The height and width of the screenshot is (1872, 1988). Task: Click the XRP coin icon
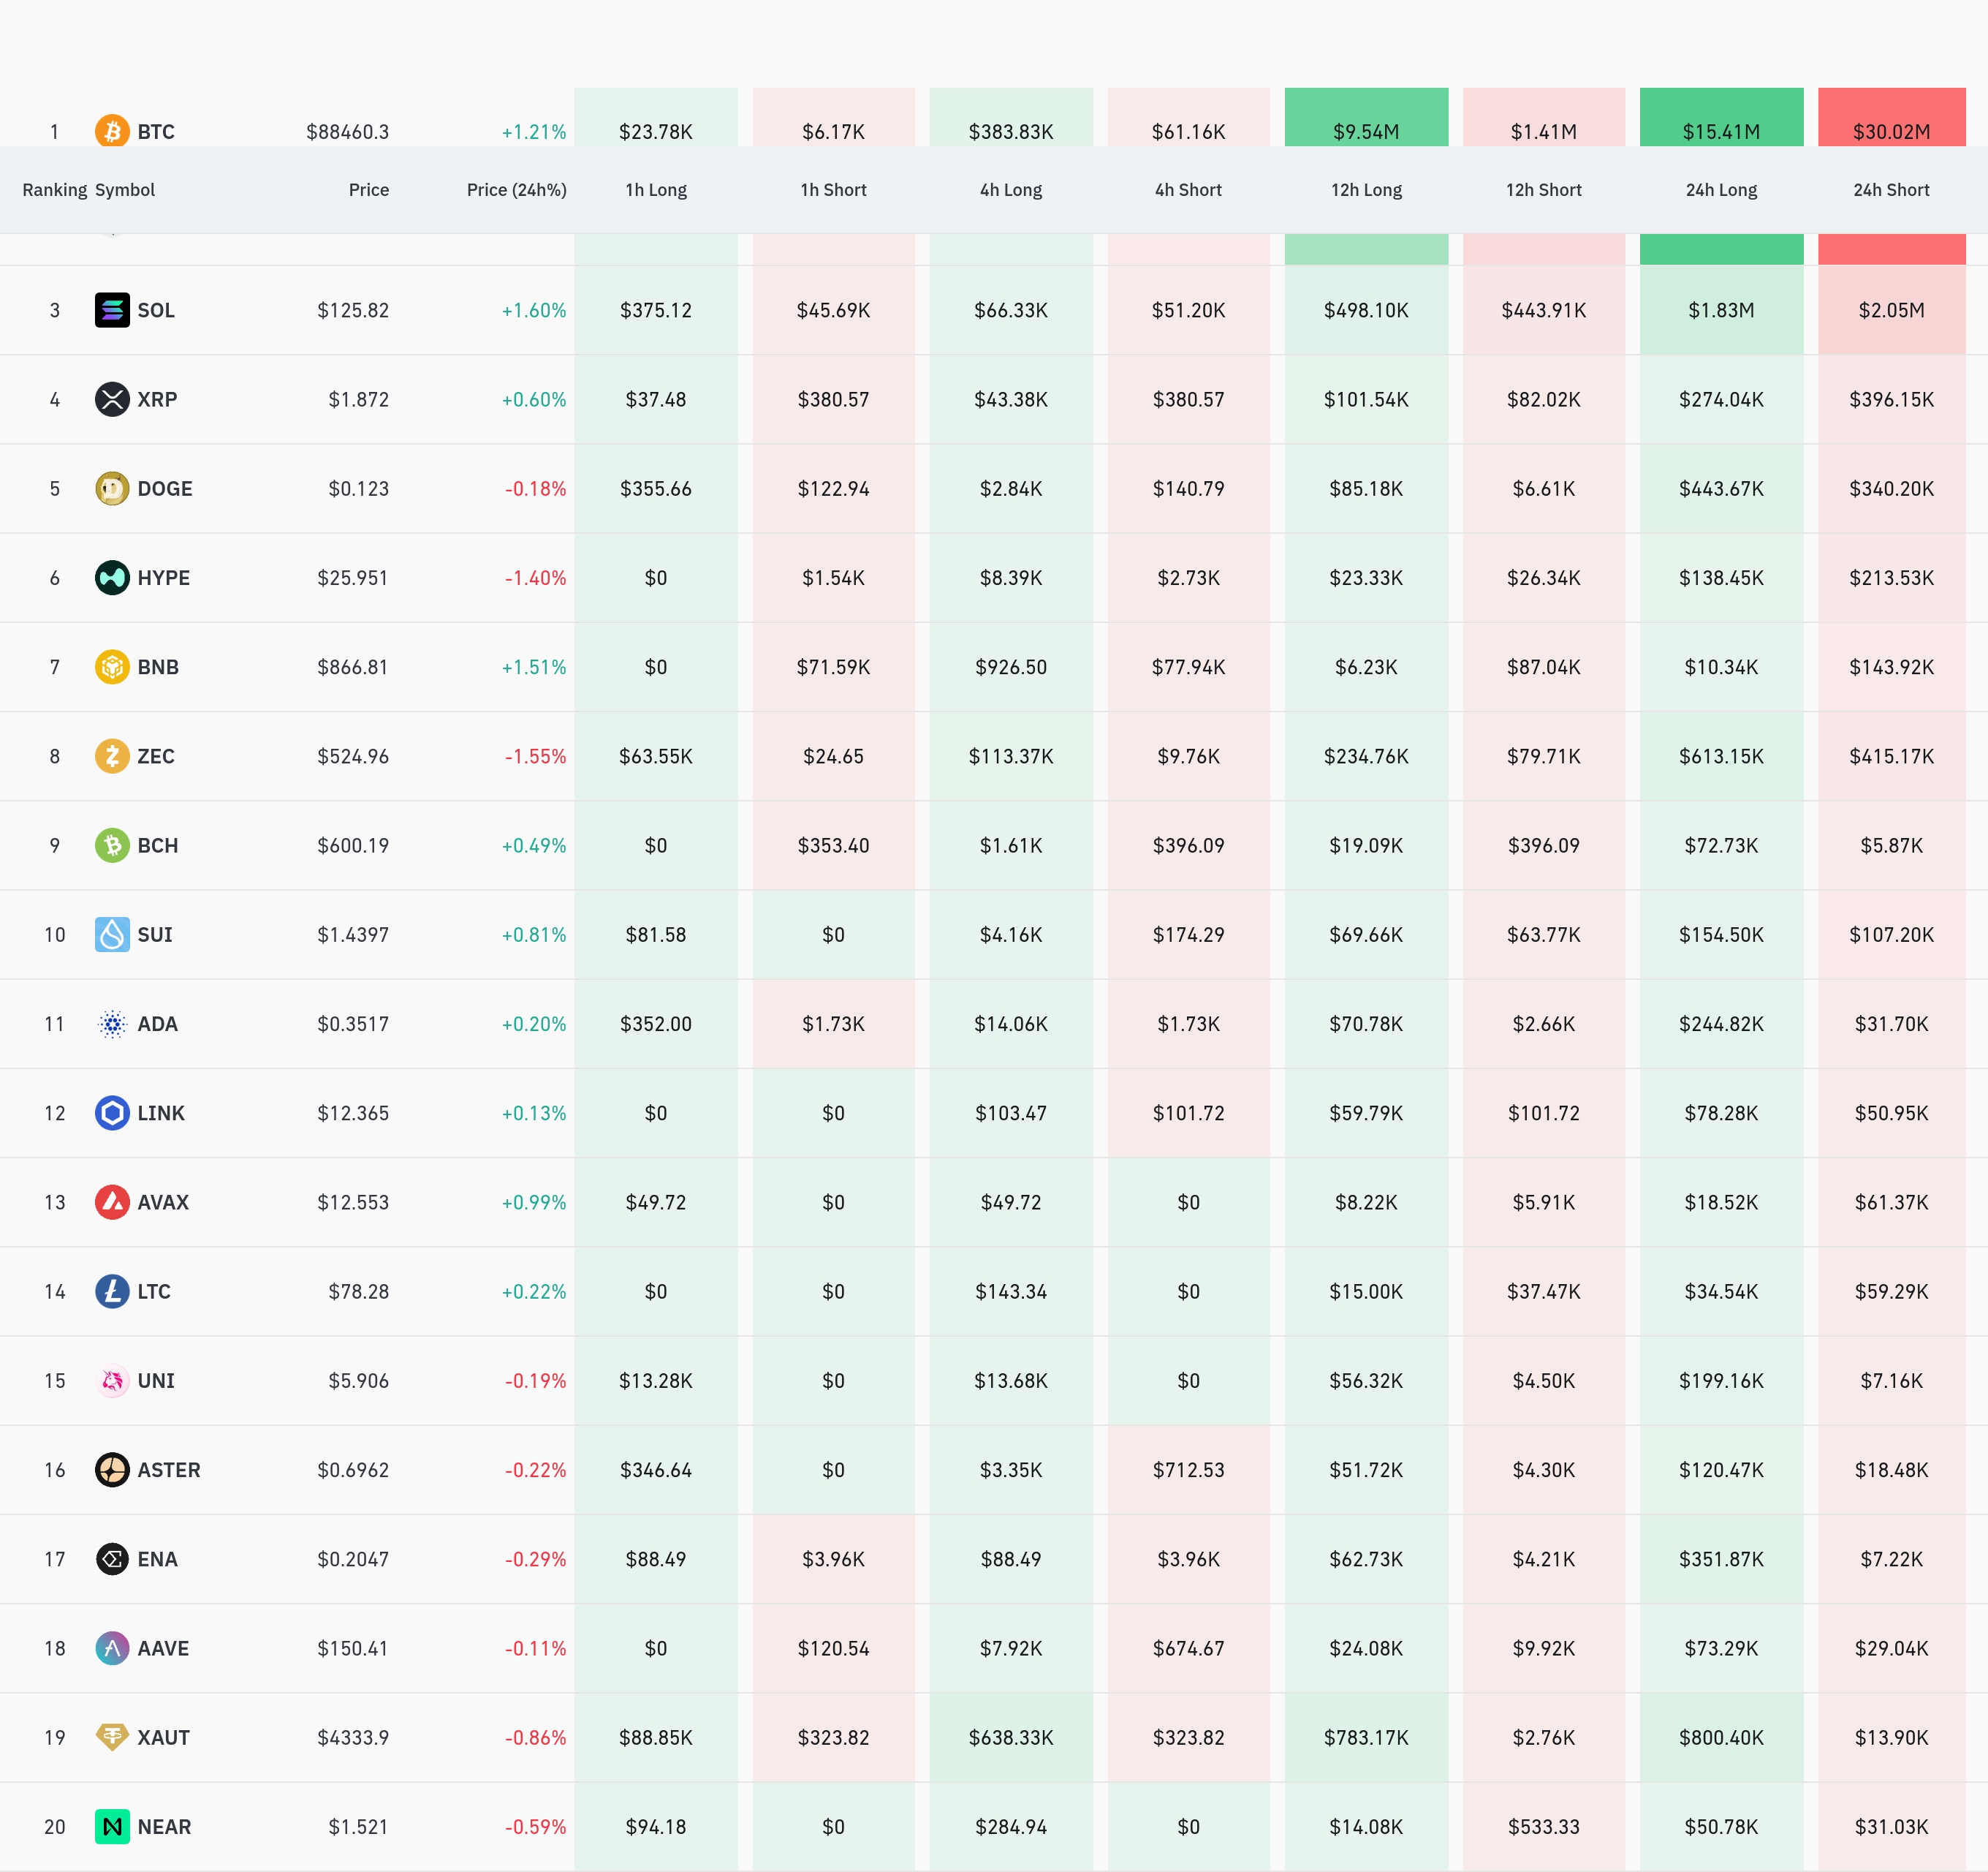click(x=112, y=399)
